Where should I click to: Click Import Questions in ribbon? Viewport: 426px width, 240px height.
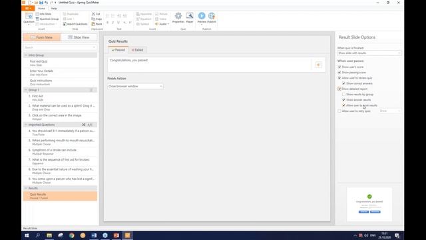pyautogui.click(x=75, y=24)
